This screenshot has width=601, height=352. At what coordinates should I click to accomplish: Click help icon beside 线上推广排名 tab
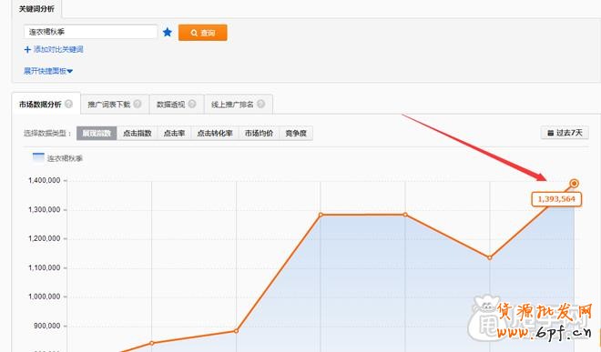(260, 104)
